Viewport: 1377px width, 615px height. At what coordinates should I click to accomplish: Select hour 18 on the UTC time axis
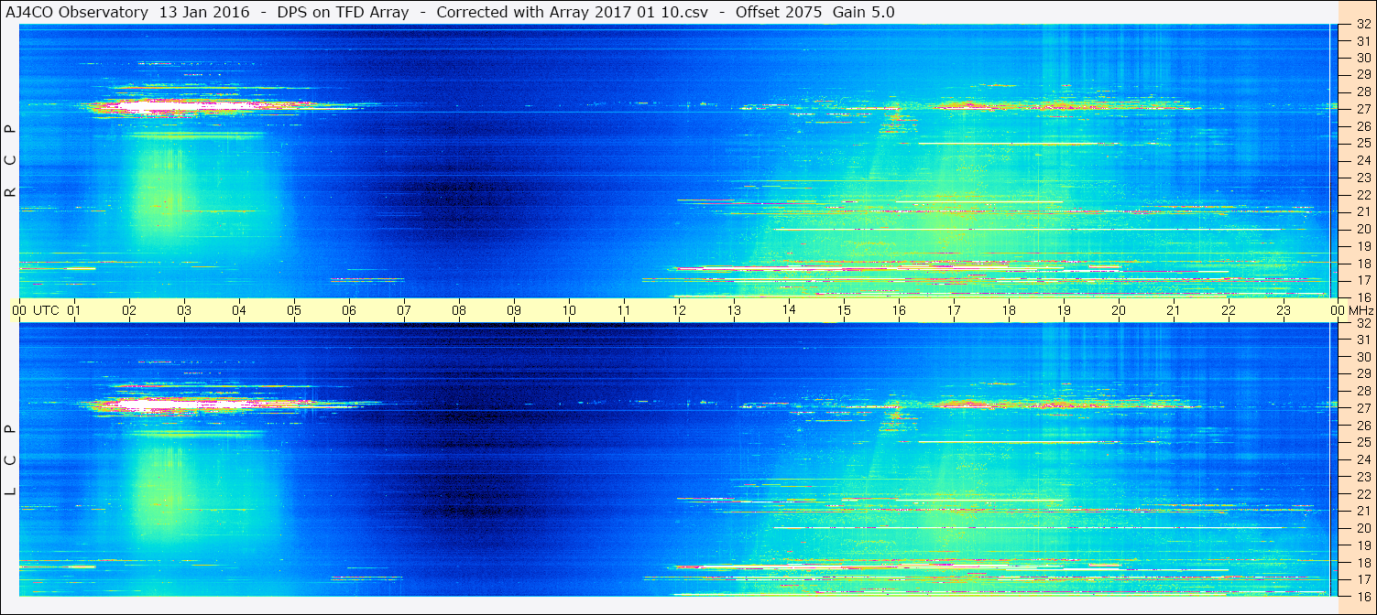[1009, 310]
